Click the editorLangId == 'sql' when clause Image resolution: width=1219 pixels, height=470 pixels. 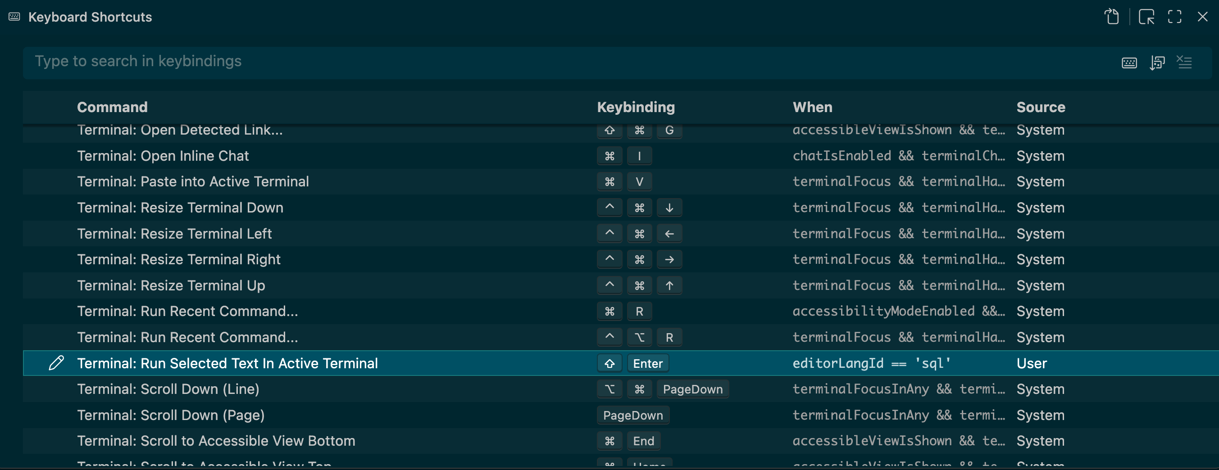pos(871,363)
